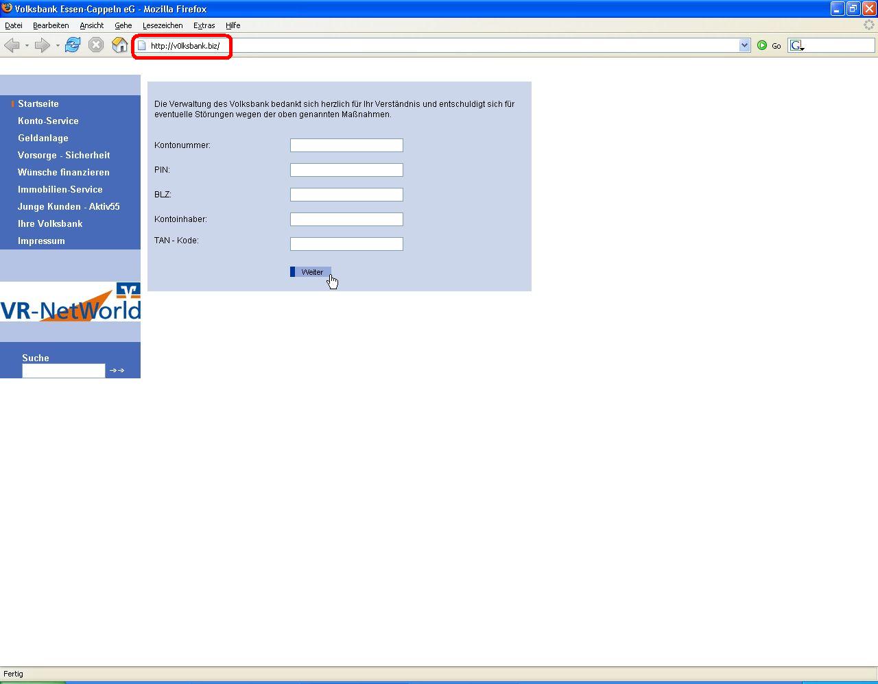The height and width of the screenshot is (684, 878).
Task: Click the Firefox logo in title bar
Action: (7, 8)
